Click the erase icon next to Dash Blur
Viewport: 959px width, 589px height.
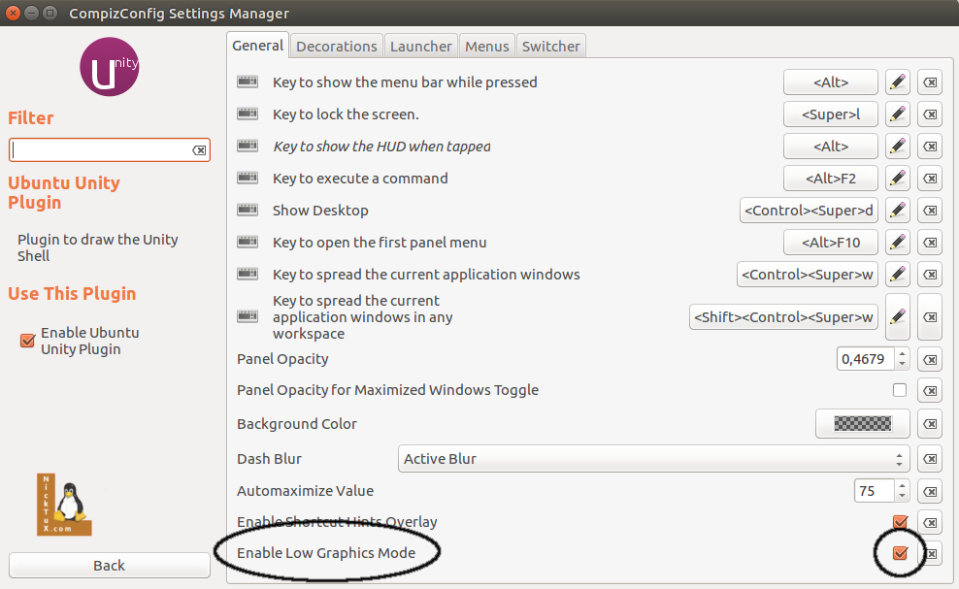(929, 458)
